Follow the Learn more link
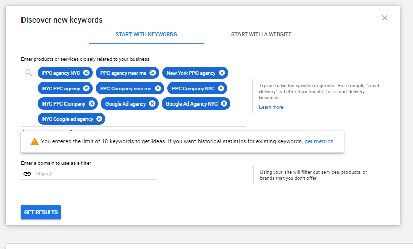Viewport: 413px width, 249px height. [271, 107]
